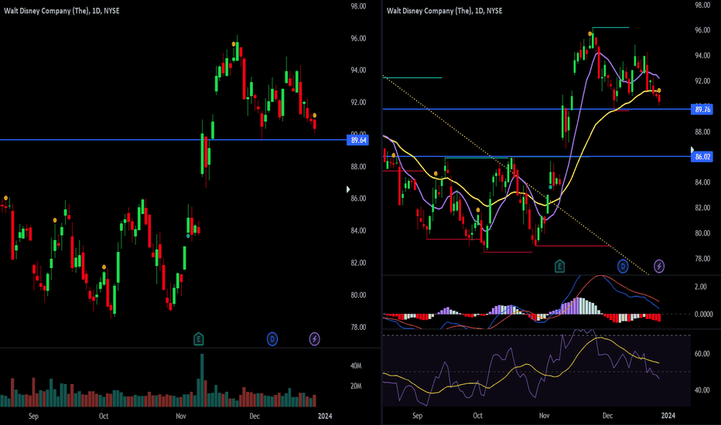Click the right chart's Walt Disney Company title
The width and height of the screenshot is (721, 425).
[444, 11]
